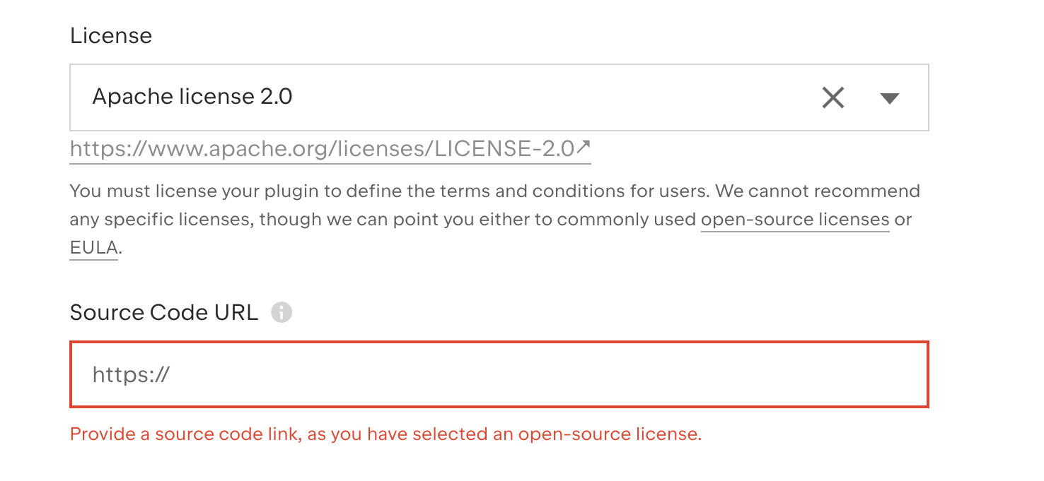Click the info icon beside Source Code URL
This screenshot has width=1044, height=481.
point(282,312)
